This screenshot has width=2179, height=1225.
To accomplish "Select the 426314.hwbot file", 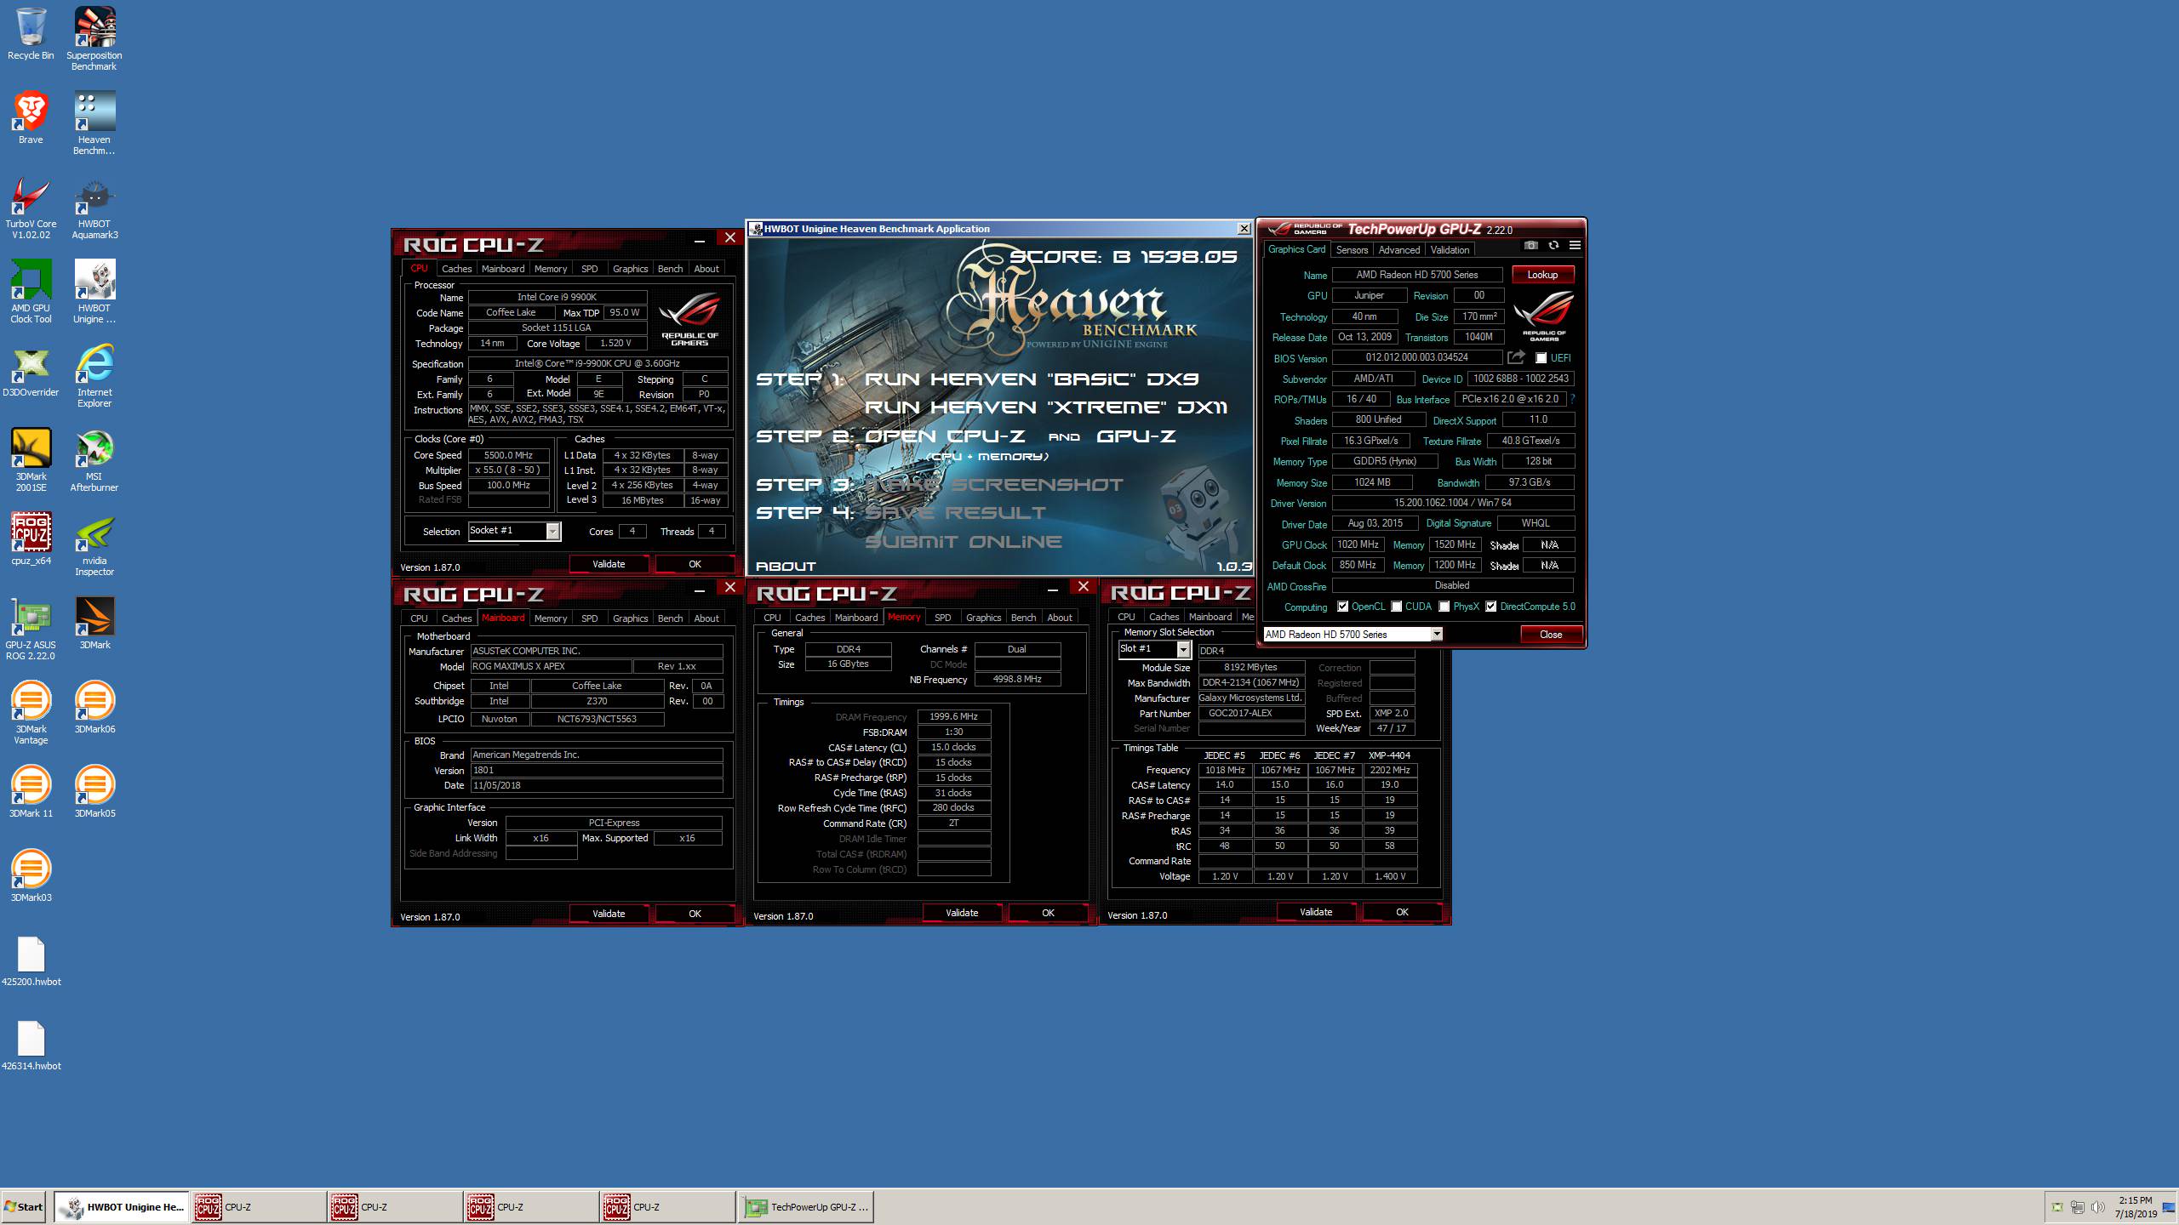I will click(31, 1046).
